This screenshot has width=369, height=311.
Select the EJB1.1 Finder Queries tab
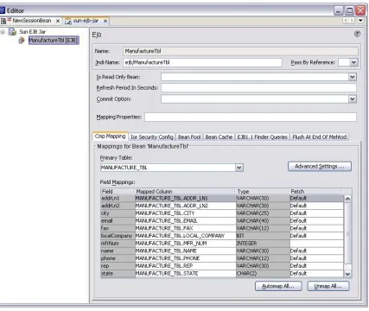(x=262, y=137)
